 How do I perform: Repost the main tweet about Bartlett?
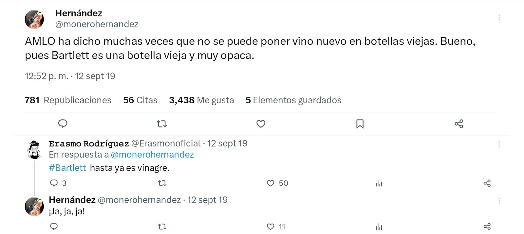[162, 124]
